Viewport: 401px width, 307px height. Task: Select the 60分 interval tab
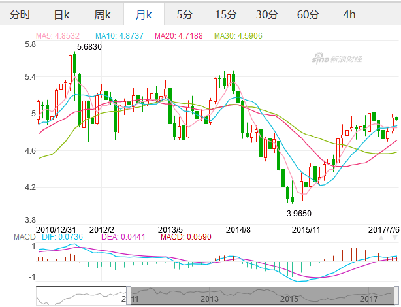point(308,14)
